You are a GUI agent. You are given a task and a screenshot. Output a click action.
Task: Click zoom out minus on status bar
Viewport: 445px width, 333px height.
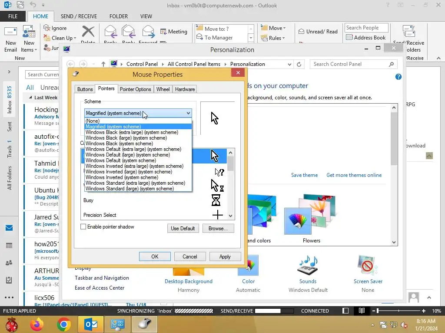(374, 311)
